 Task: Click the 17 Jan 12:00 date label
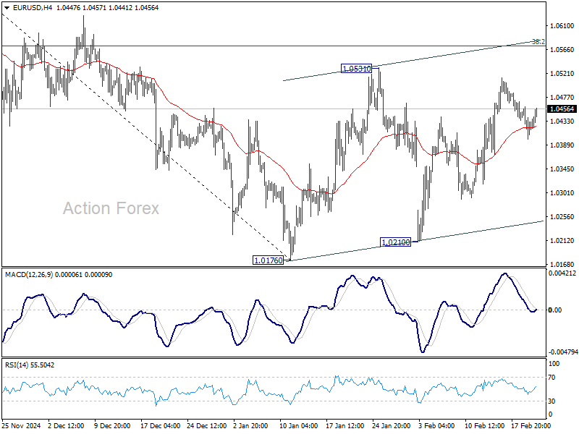(x=345, y=425)
